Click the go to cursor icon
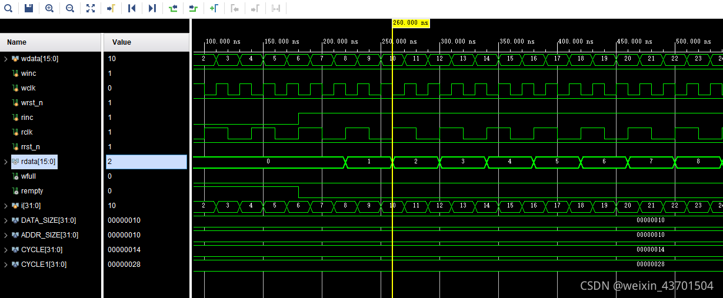The width and height of the screenshot is (723, 298). (x=111, y=8)
